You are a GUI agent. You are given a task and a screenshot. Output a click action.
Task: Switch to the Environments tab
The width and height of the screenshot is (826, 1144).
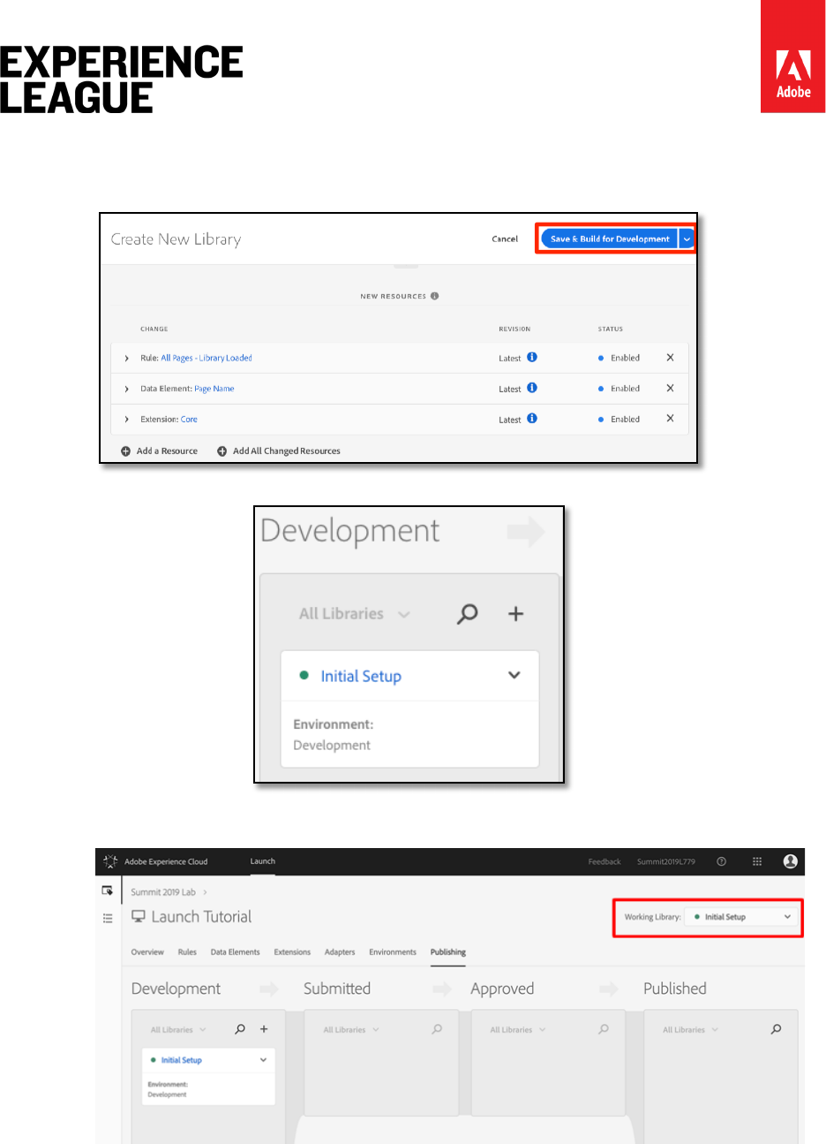click(x=393, y=952)
